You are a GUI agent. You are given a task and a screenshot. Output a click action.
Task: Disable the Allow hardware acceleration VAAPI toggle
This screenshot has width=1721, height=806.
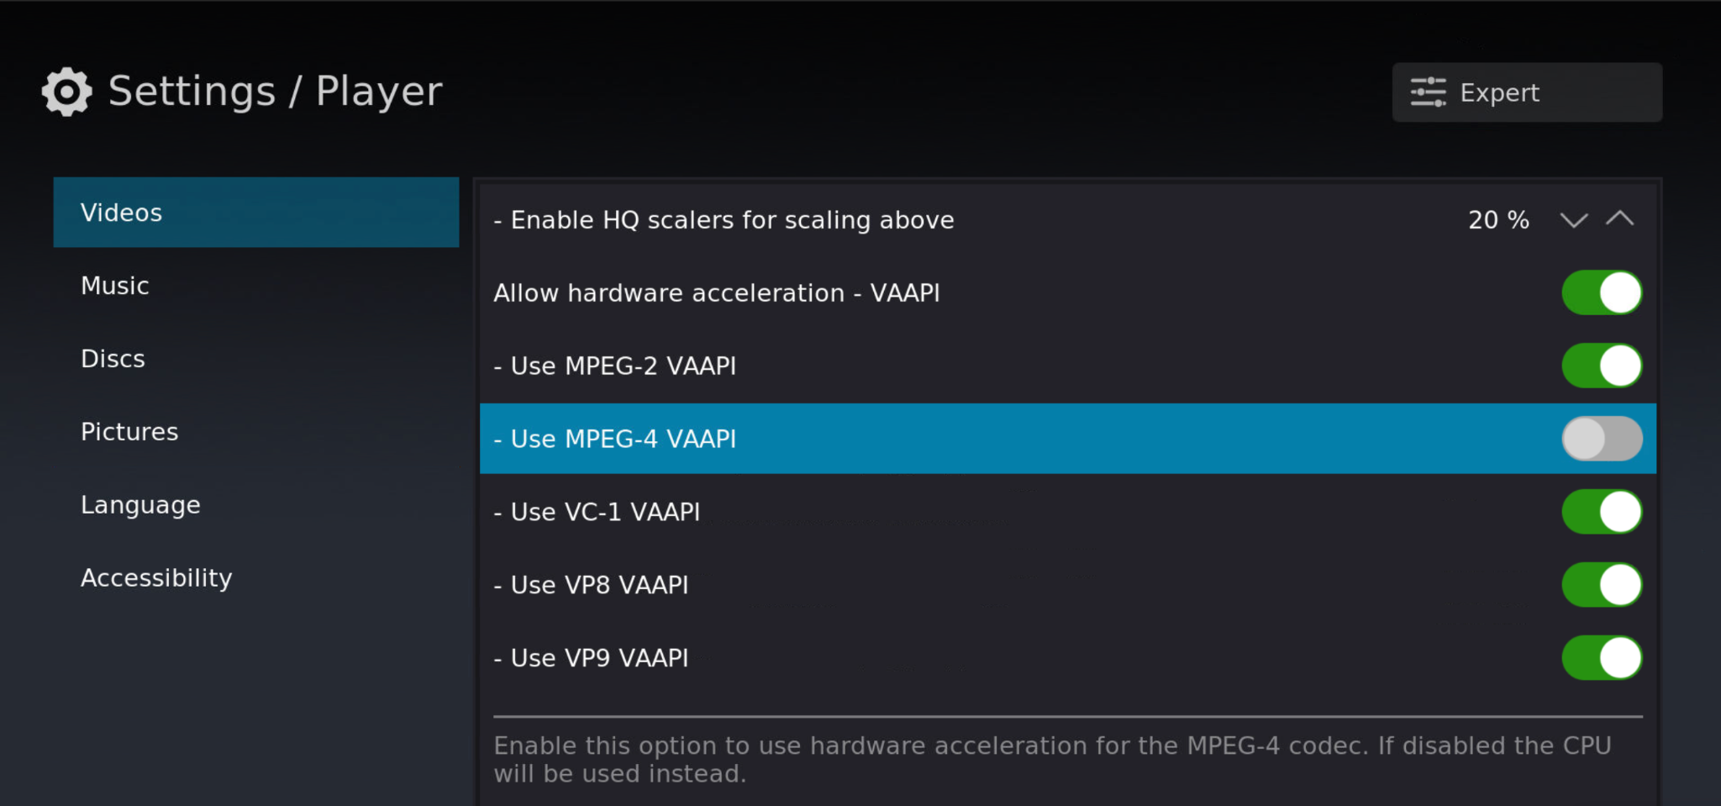(1601, 292)
